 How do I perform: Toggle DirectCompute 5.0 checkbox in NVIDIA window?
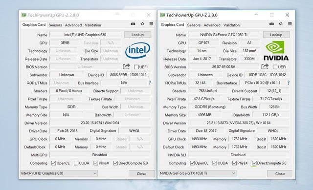coord(254,163)
